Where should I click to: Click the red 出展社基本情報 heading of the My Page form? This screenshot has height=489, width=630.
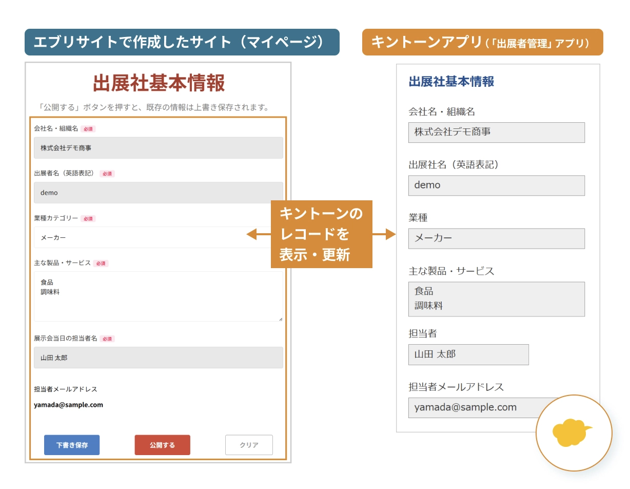(x=159, y=83)
